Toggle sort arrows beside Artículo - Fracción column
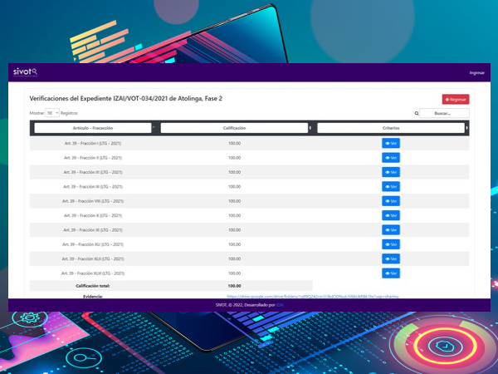The height and width of the screenshot is (374, 498). [x=154, y=128]
